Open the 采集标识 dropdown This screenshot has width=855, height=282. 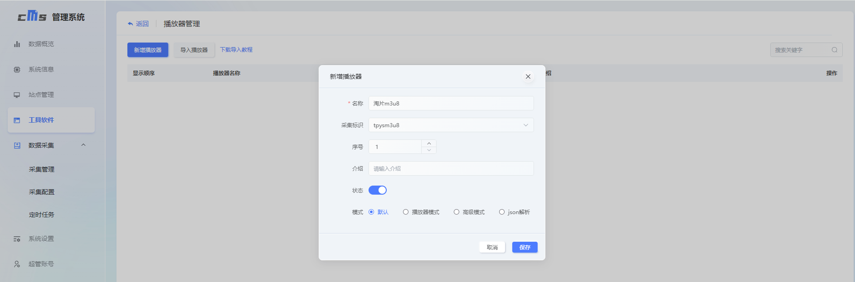coord(451,125)
